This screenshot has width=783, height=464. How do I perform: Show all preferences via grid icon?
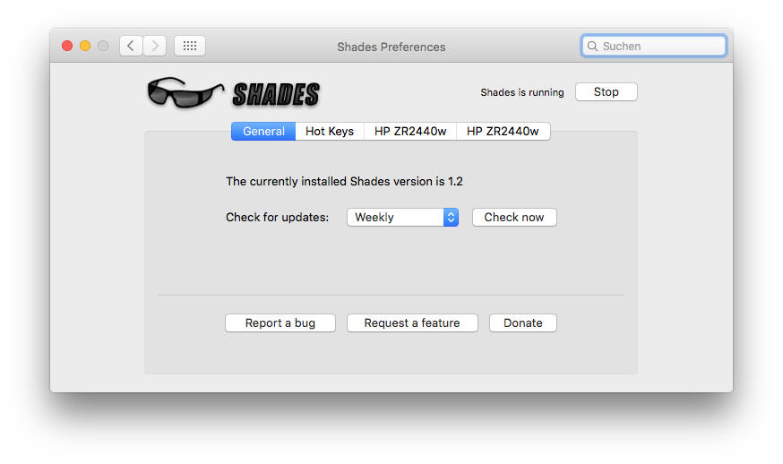tap(190, 46)
